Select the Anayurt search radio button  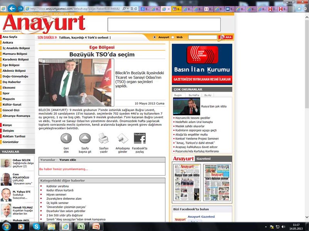click(154, 37)
